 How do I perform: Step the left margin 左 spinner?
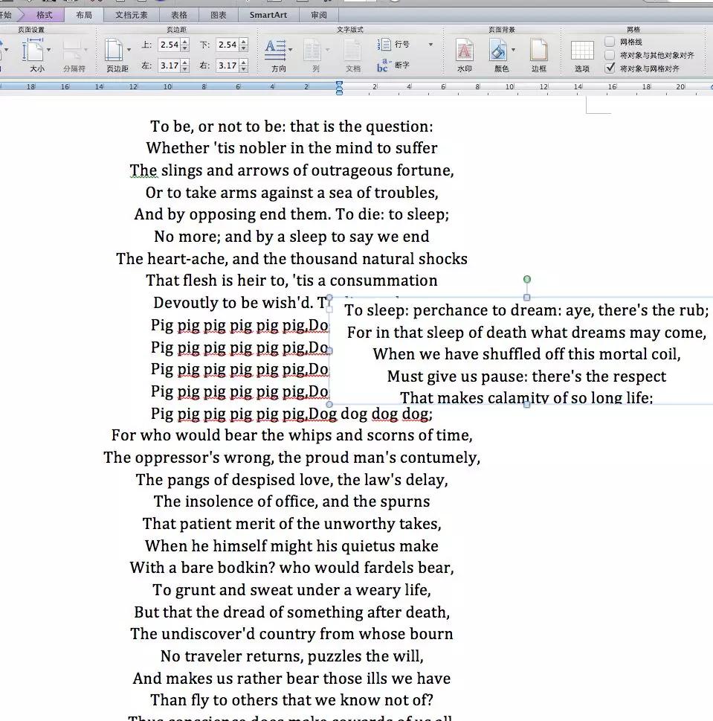(x=185, y=65)
